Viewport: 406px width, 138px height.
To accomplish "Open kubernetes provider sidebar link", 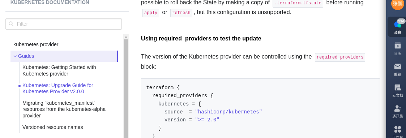I will [36, 44].
